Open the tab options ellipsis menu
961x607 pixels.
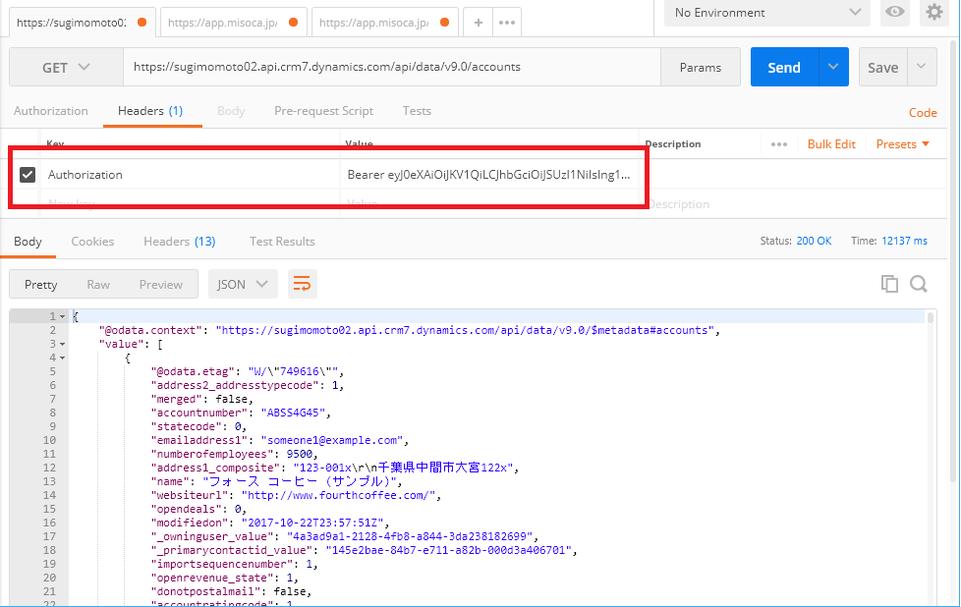(x=507, y=23)
